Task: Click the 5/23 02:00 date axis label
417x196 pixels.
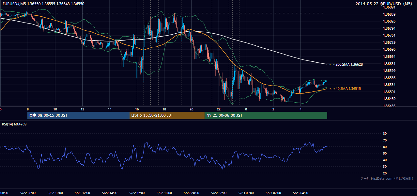Action: (x=273, y=193)
